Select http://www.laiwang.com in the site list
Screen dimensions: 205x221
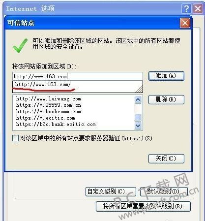point(49,99)
